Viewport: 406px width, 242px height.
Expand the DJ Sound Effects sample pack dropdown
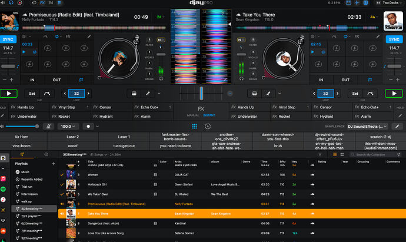pyautogui.click(x=367, y=127)
